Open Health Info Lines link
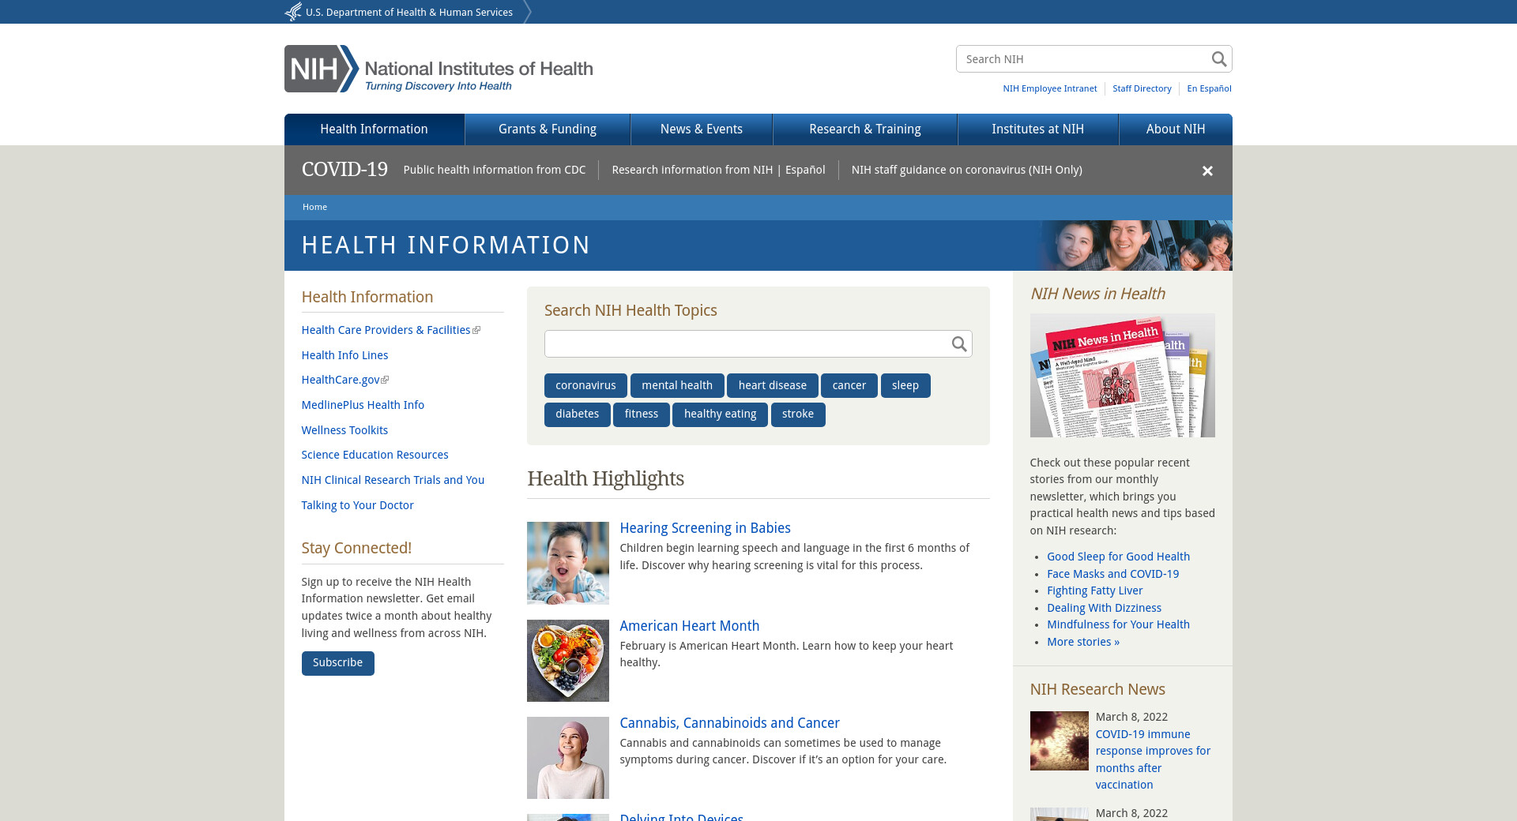The width and height of the screenshot is (1517, 821). click(344, 355)
